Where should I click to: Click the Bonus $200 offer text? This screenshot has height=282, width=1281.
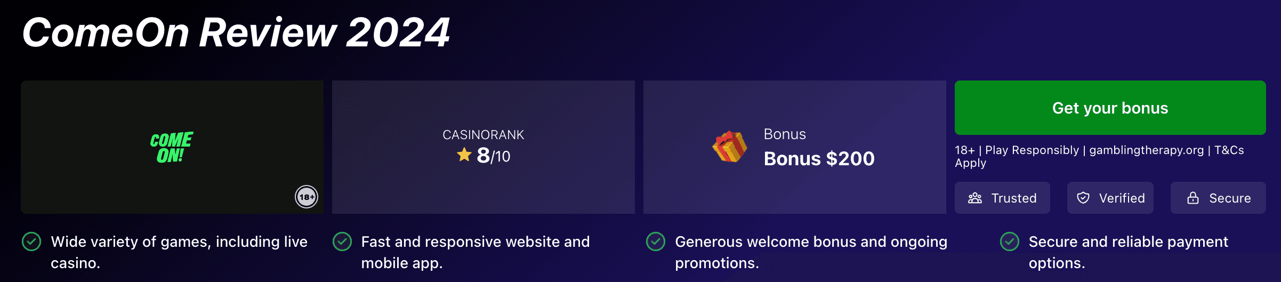[x=819, y=159]
